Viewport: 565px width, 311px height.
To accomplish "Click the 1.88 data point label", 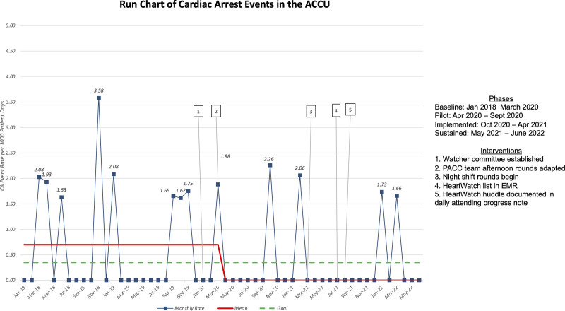I will (226, 156).
